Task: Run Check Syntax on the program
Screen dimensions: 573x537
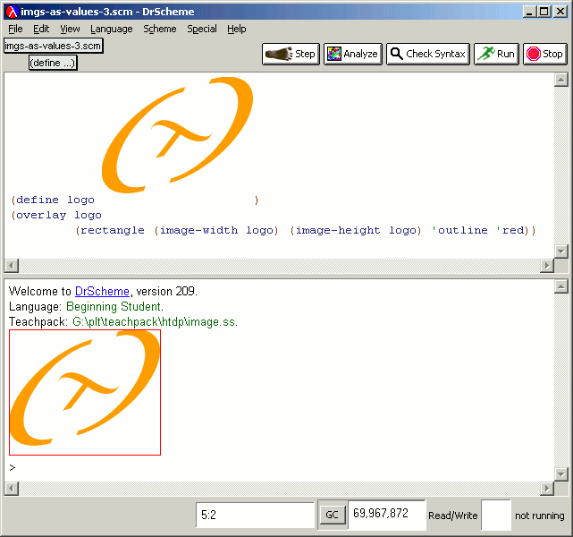Action: click(428, 54)
